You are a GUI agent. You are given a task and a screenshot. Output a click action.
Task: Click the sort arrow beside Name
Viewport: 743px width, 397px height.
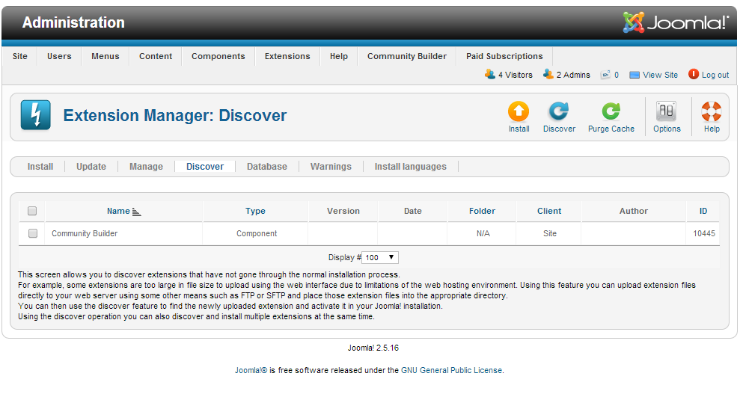point(136,212)
